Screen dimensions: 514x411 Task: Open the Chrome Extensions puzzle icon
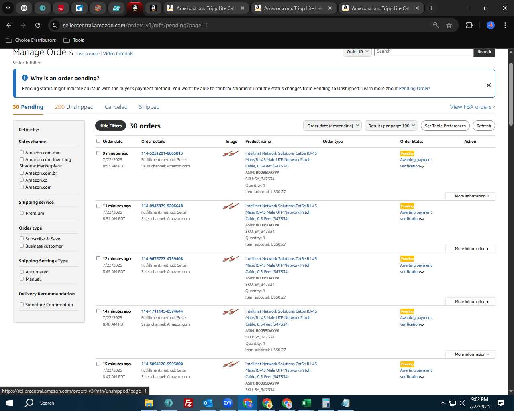(x=469, y=25)
